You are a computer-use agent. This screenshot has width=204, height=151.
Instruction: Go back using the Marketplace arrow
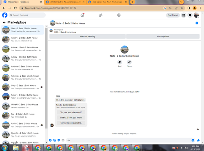[4, 22]
